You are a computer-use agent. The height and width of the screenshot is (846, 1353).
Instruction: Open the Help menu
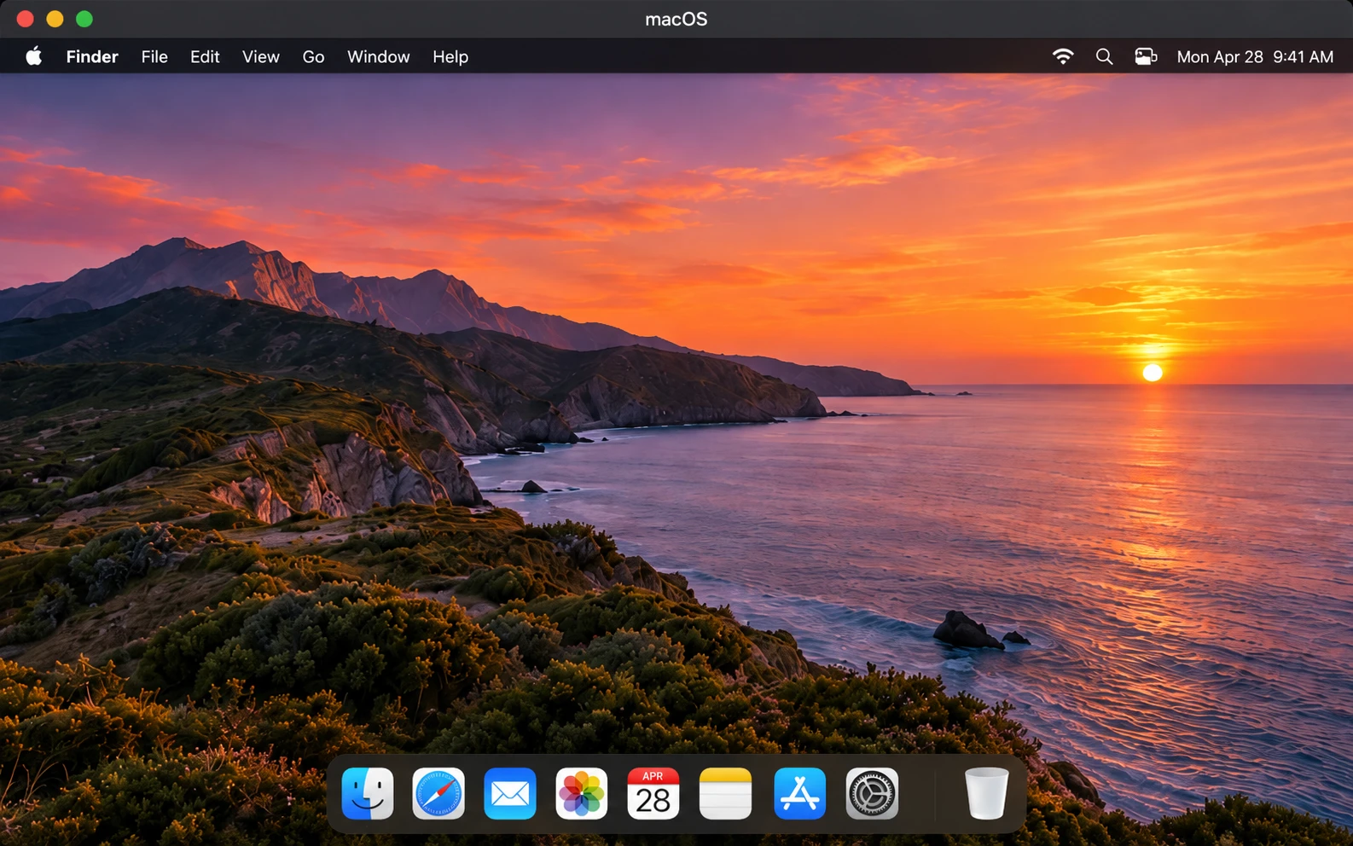point(450,56)
